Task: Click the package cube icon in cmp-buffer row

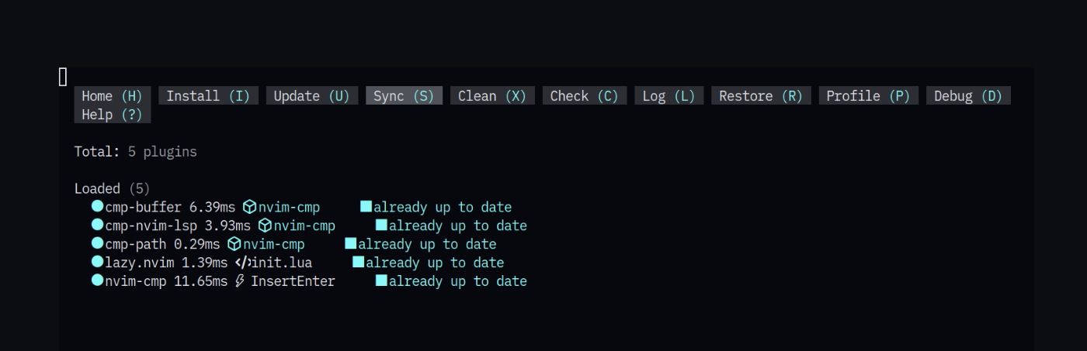Action: point(249,207)
